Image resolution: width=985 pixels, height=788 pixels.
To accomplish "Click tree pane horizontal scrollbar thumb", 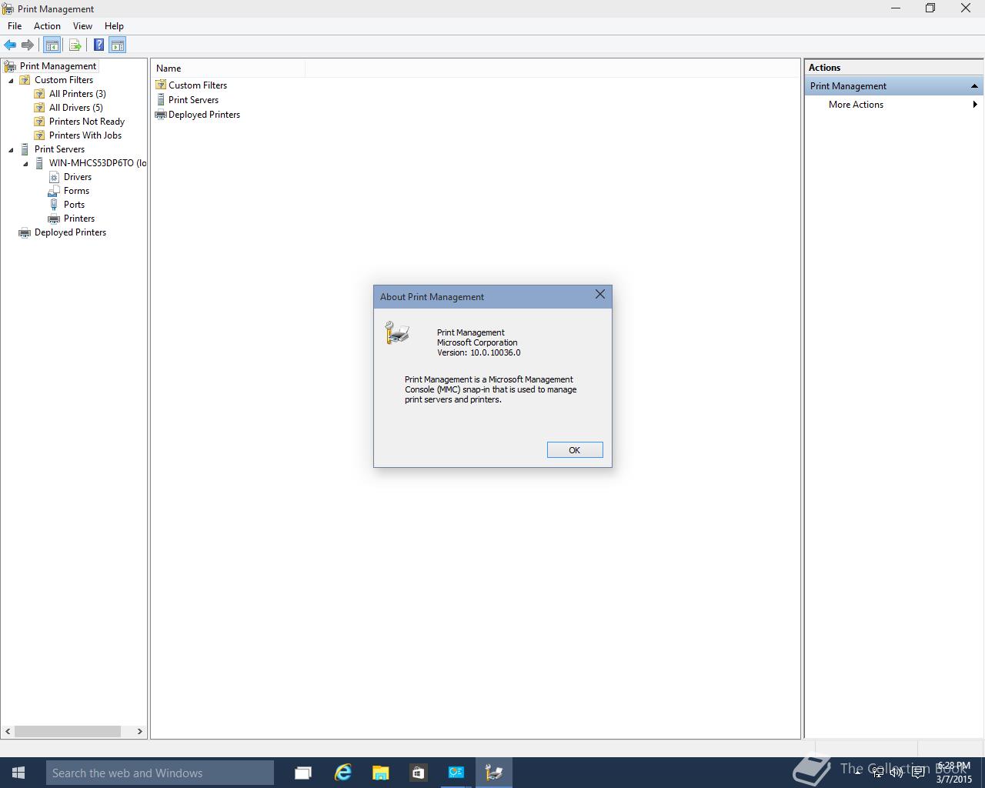I will (68, 732).
